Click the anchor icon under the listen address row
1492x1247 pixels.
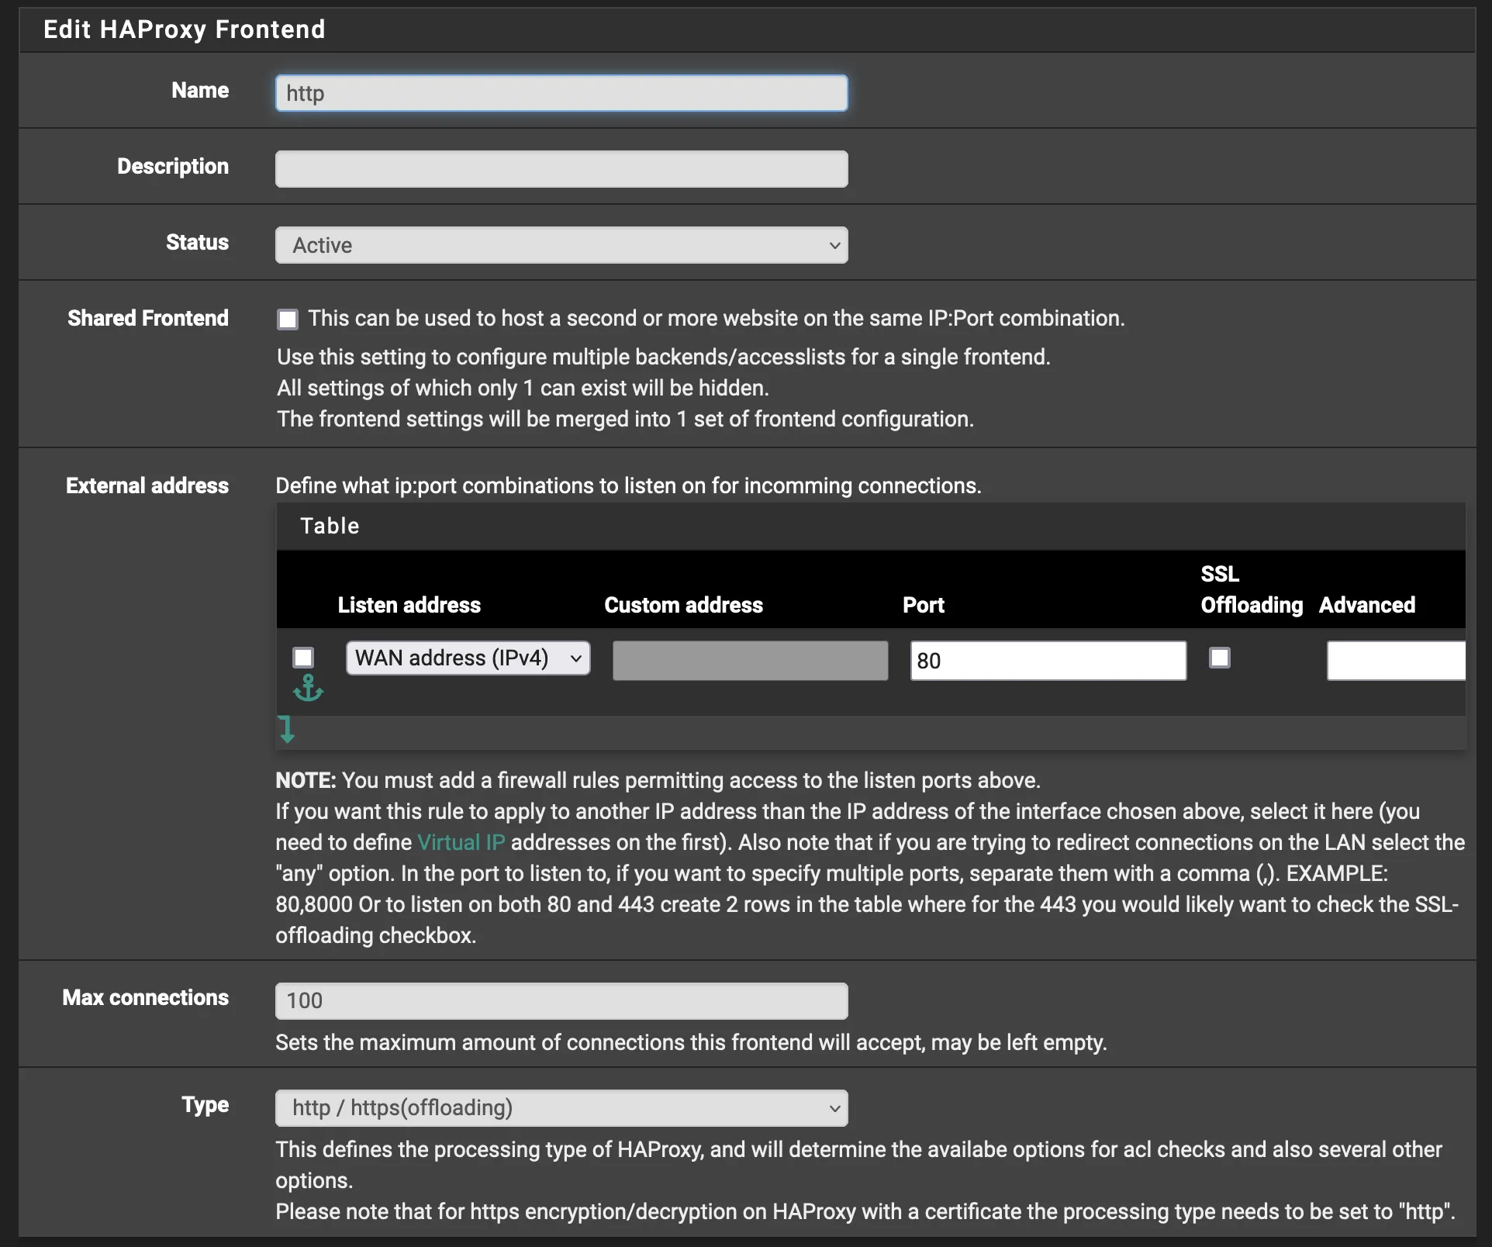pos(308,689)
